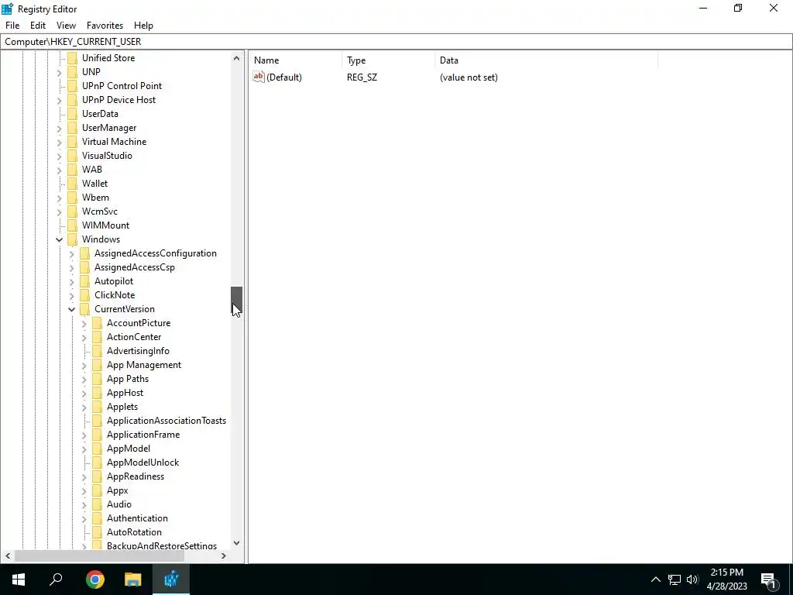Expand the UPnP Device Host key

coord(59,100)
